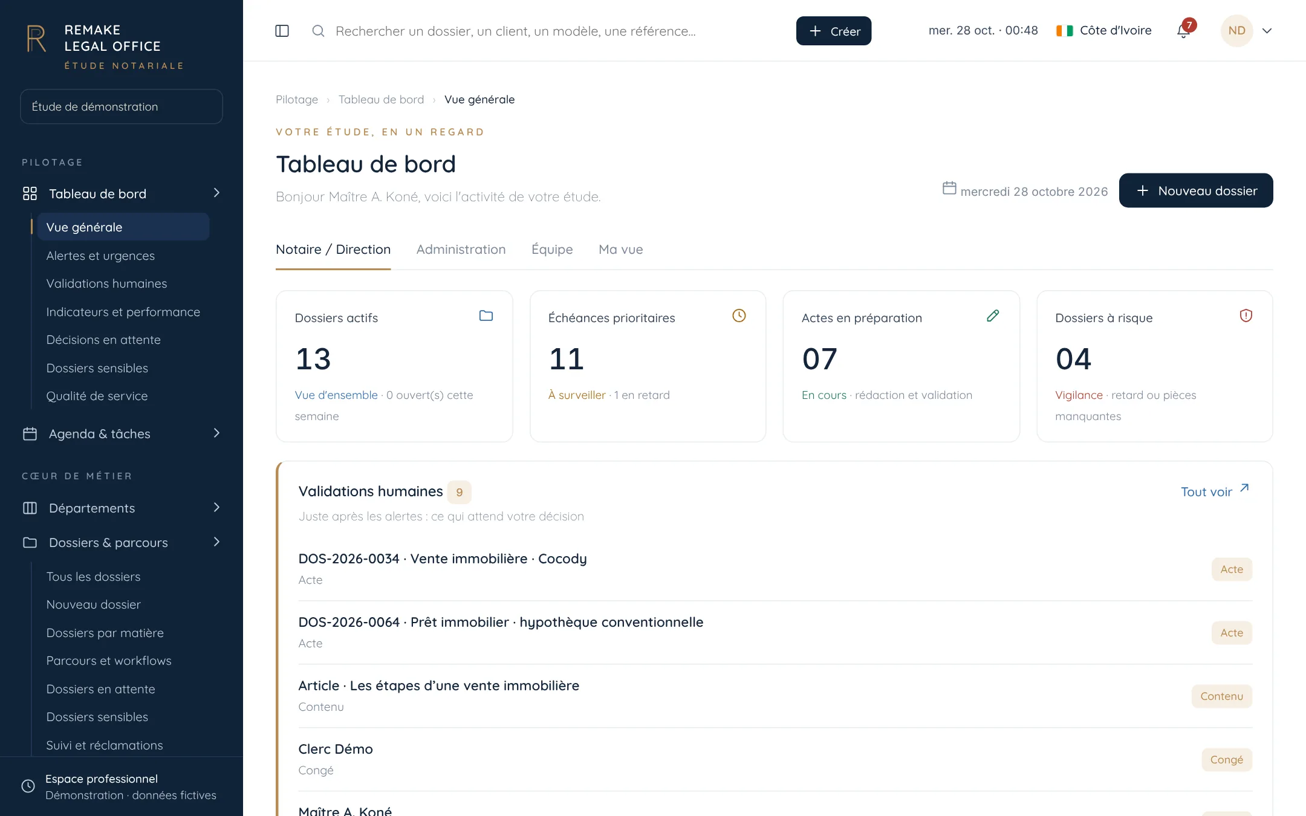
Task: Open Qualité de service
Action: (x=97, y=397)
